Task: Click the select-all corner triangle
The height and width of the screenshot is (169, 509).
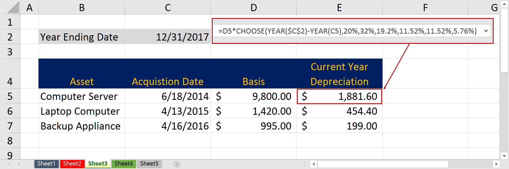Action: click(13, 7)
